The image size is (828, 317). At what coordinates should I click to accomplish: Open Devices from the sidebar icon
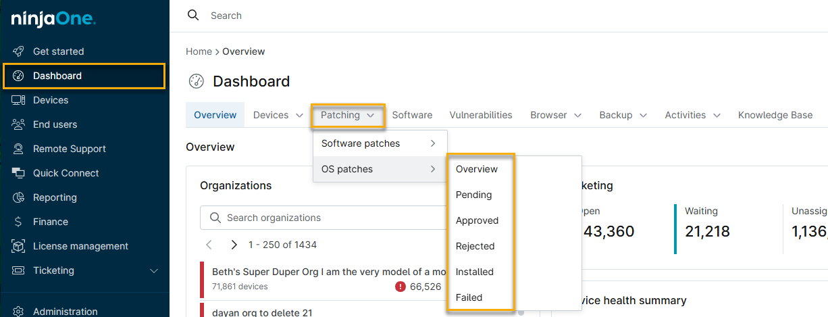[x=19, y=100]
